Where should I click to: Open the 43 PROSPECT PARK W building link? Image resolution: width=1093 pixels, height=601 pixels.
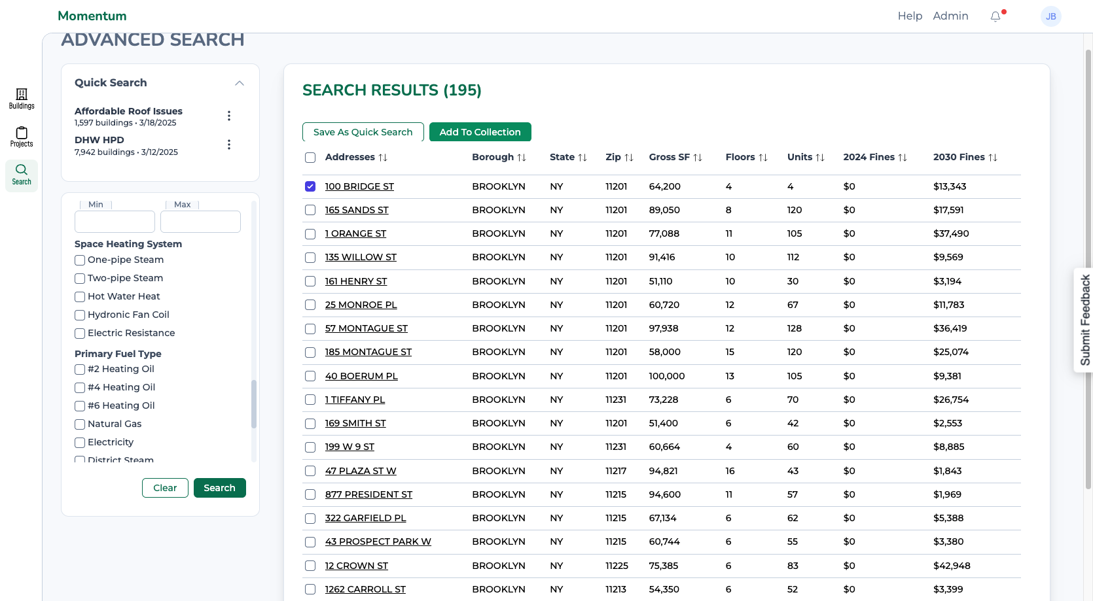(x=378, y=541)
